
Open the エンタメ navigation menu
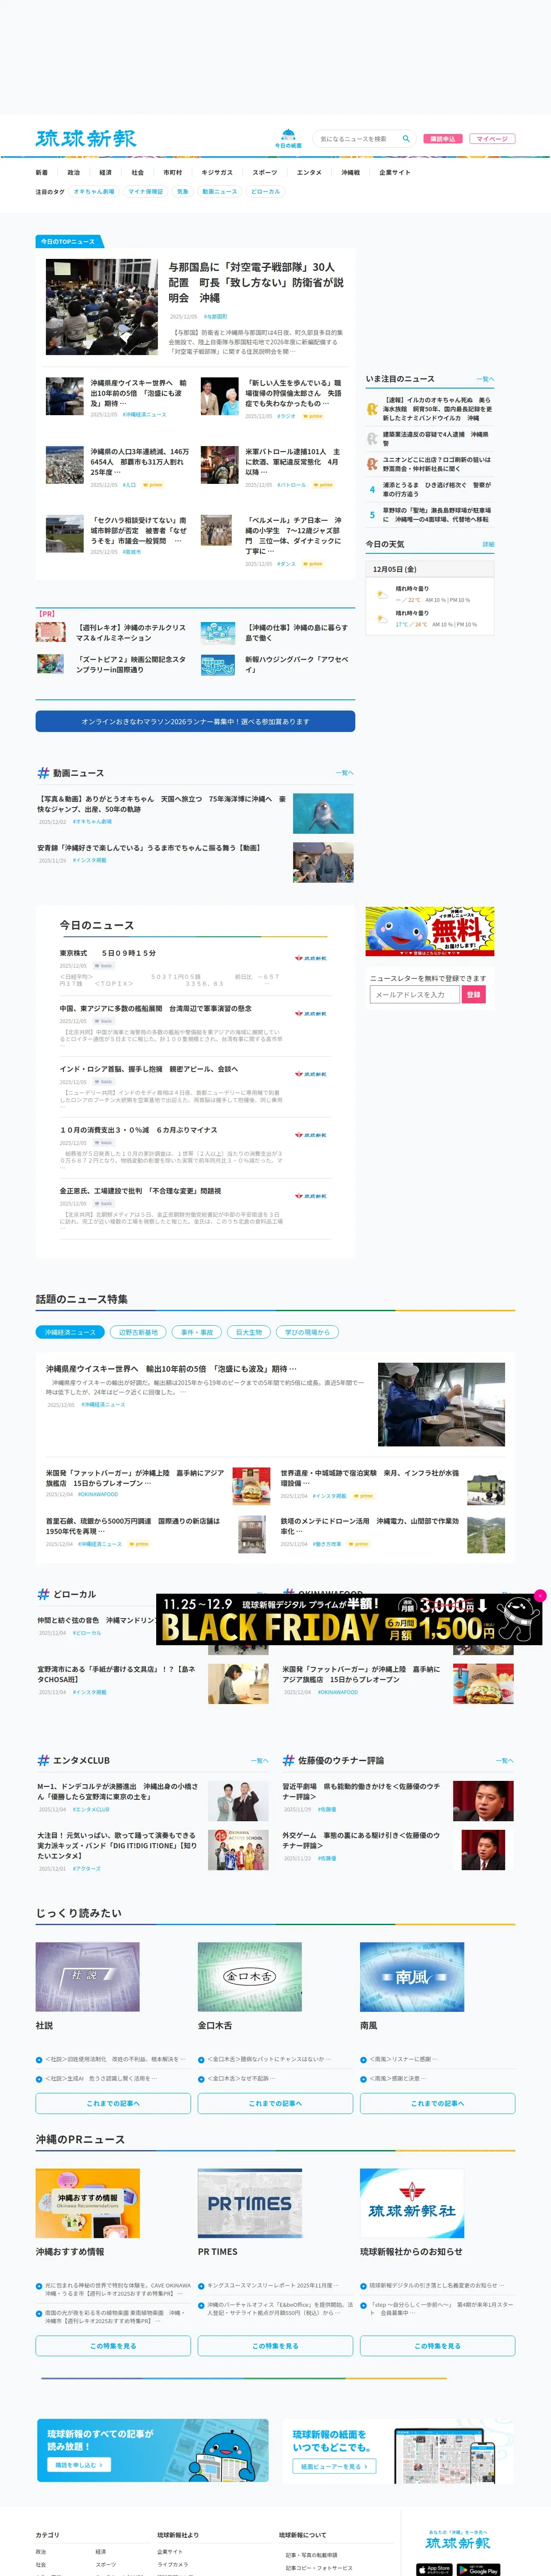click(x=309, y=172)
